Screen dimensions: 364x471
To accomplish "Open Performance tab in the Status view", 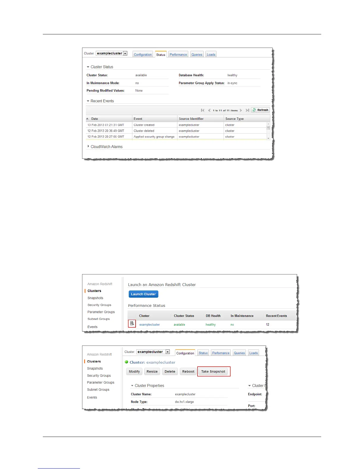I will click(x=178, y=54).
